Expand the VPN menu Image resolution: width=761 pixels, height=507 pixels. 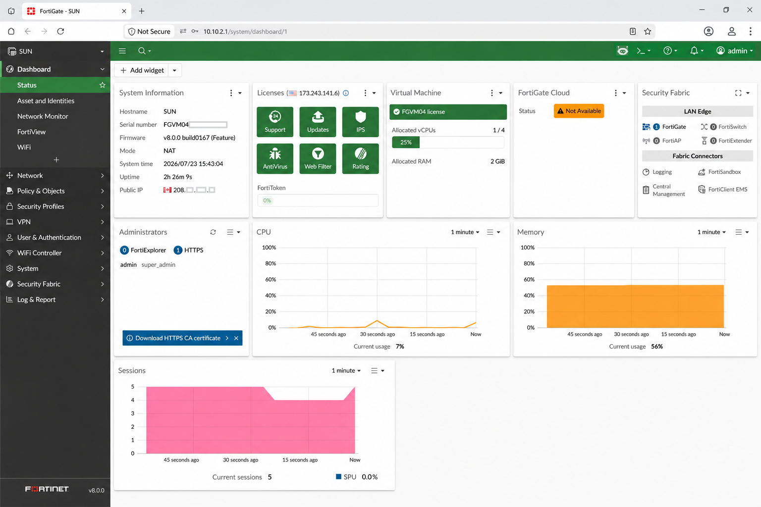55,222
